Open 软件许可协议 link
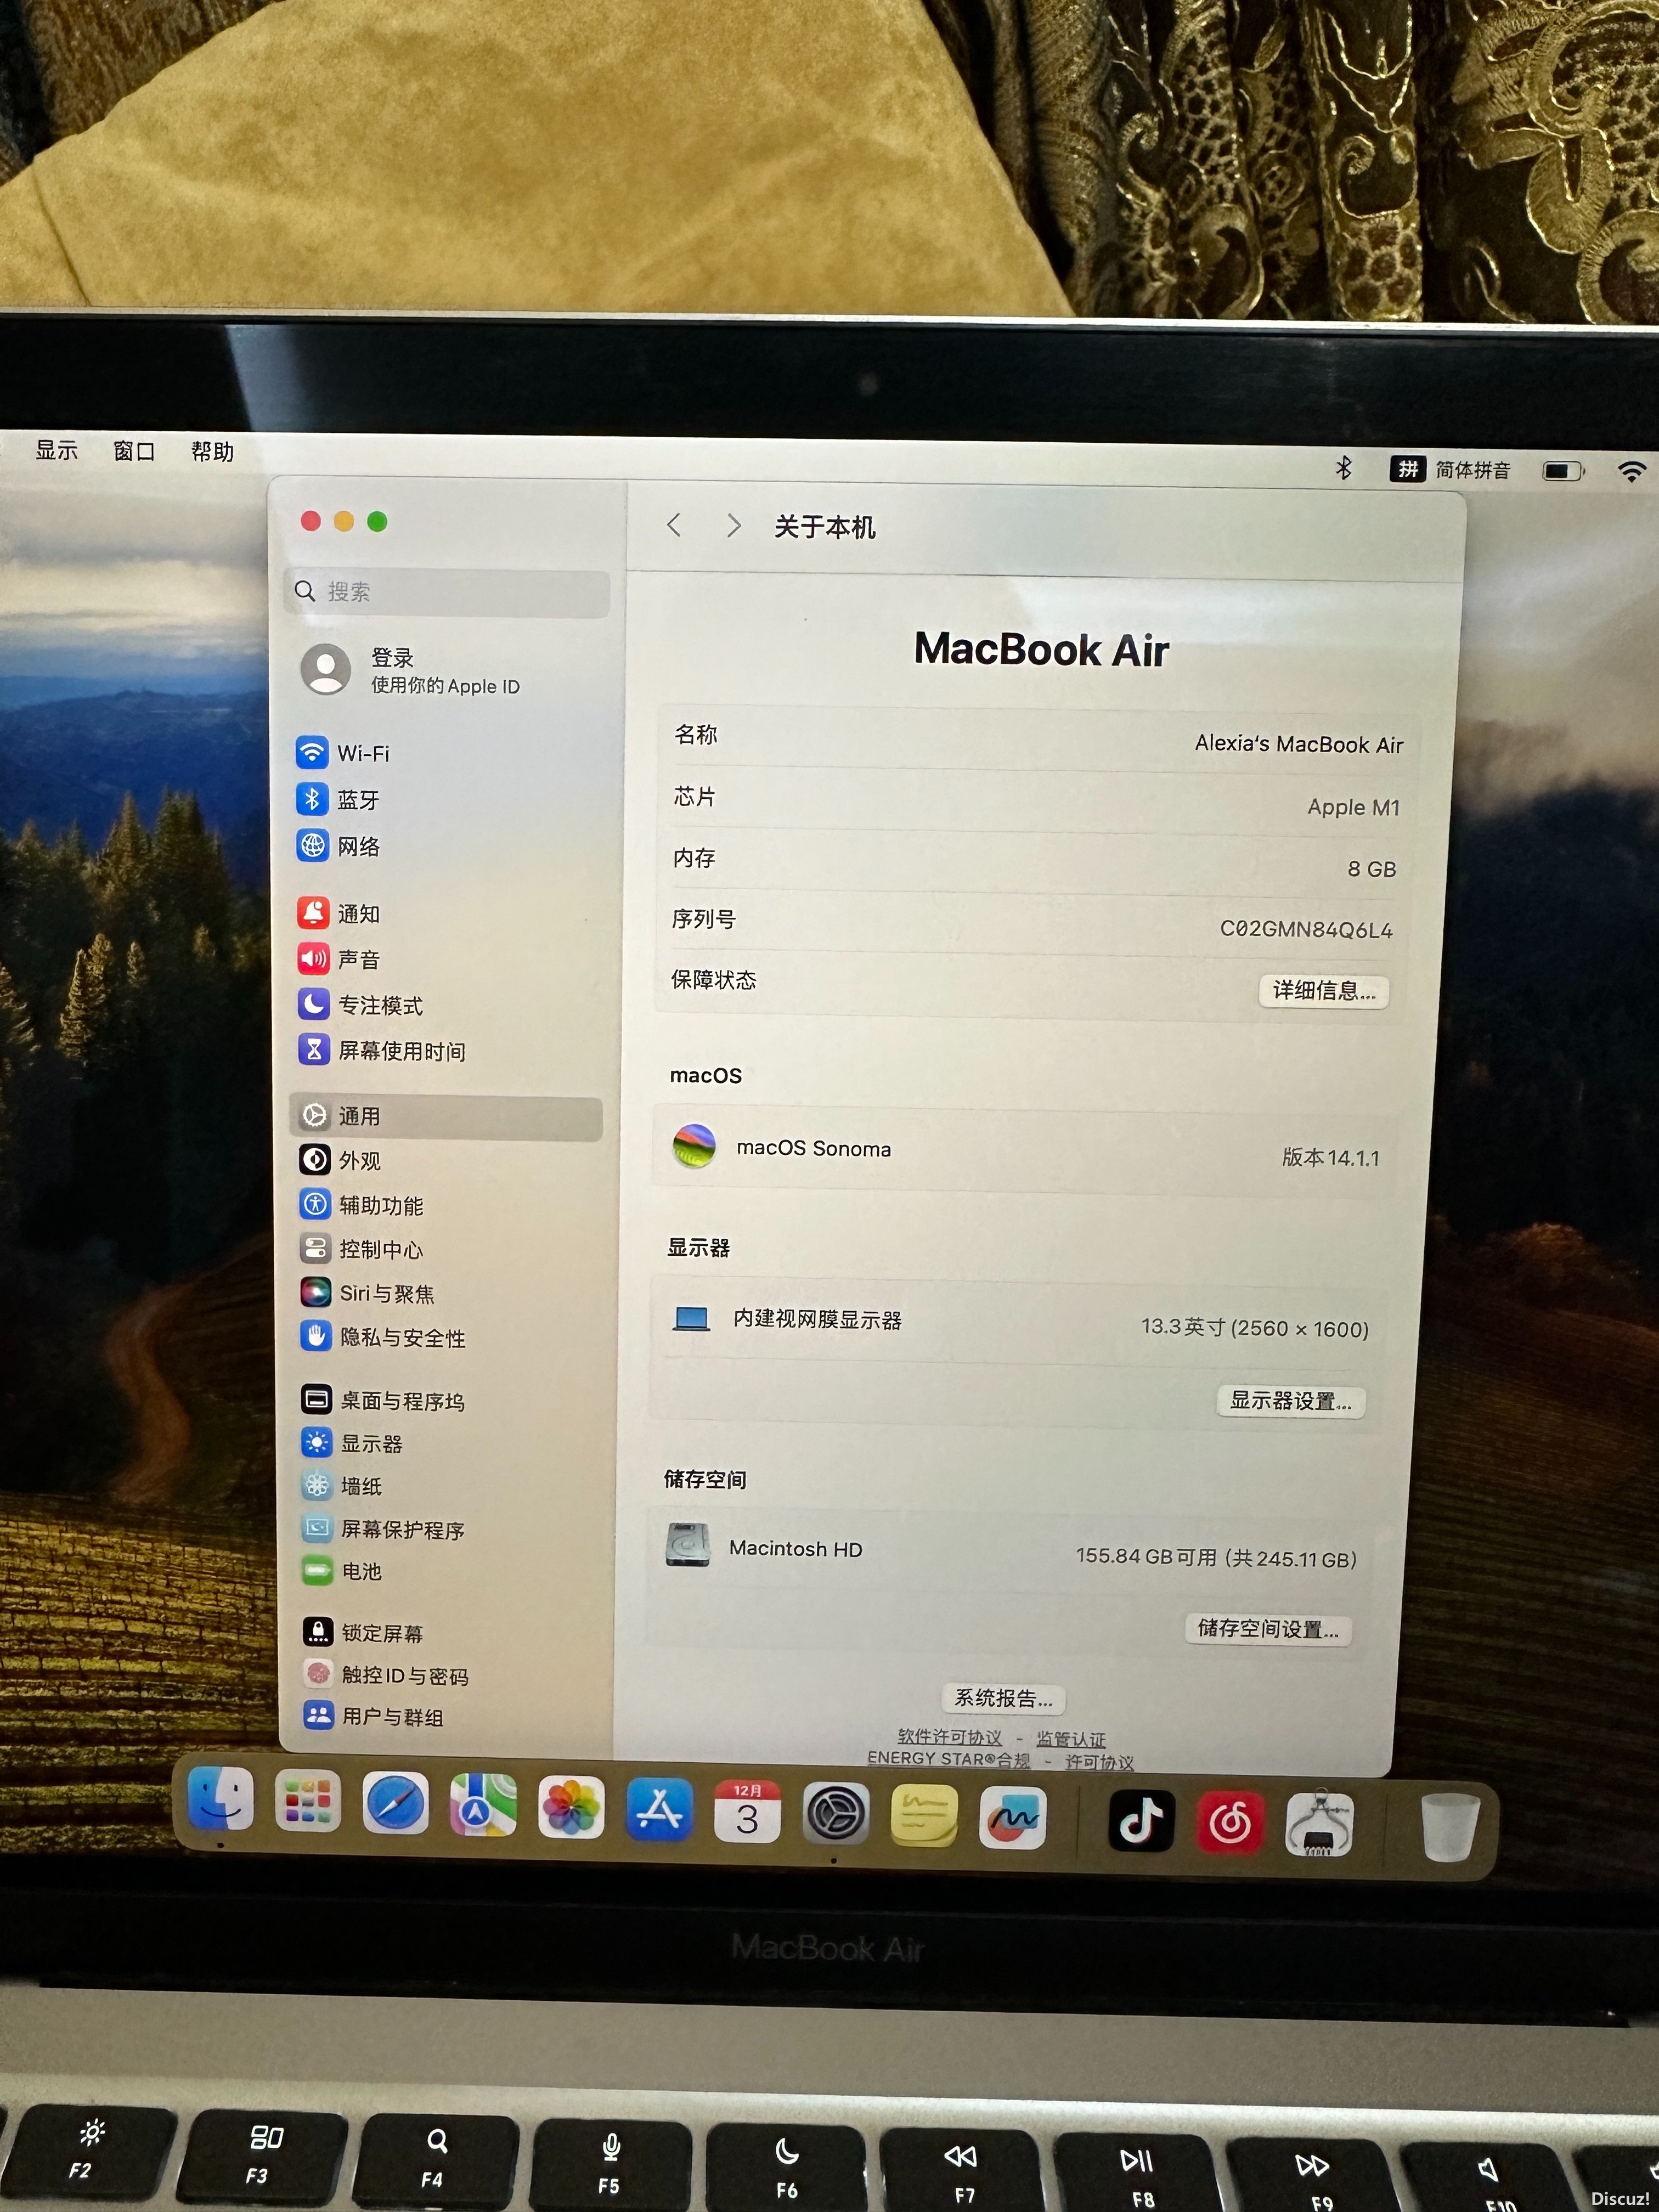Viewport: 1659px width, 2212px height. click(x=949, y=1737)
